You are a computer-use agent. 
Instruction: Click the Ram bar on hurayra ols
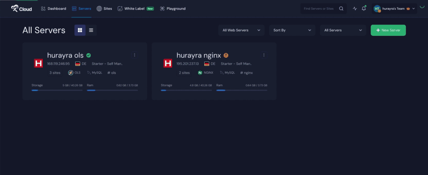click(x=112, y=90)
